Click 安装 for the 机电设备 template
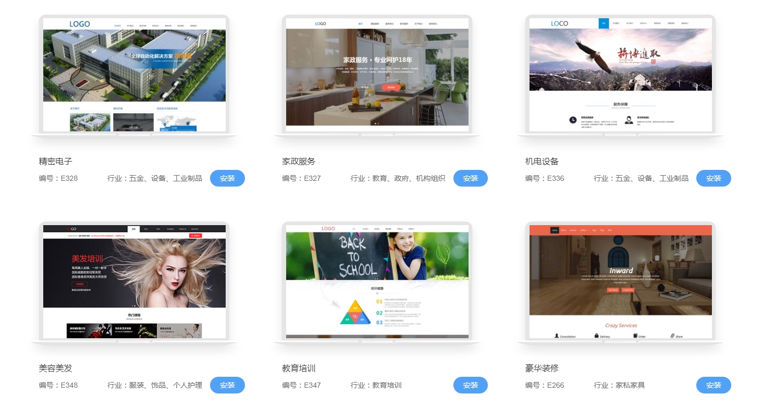 click(713, 178)
